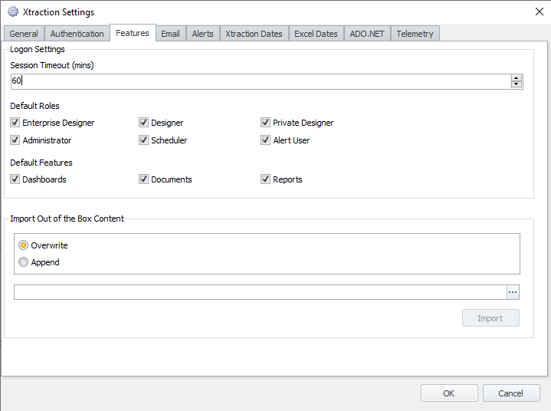The image size is (551, 411).
Task: Toggle the Alert User checkbox
Action: pyautogui.click(x=266, y=140)
